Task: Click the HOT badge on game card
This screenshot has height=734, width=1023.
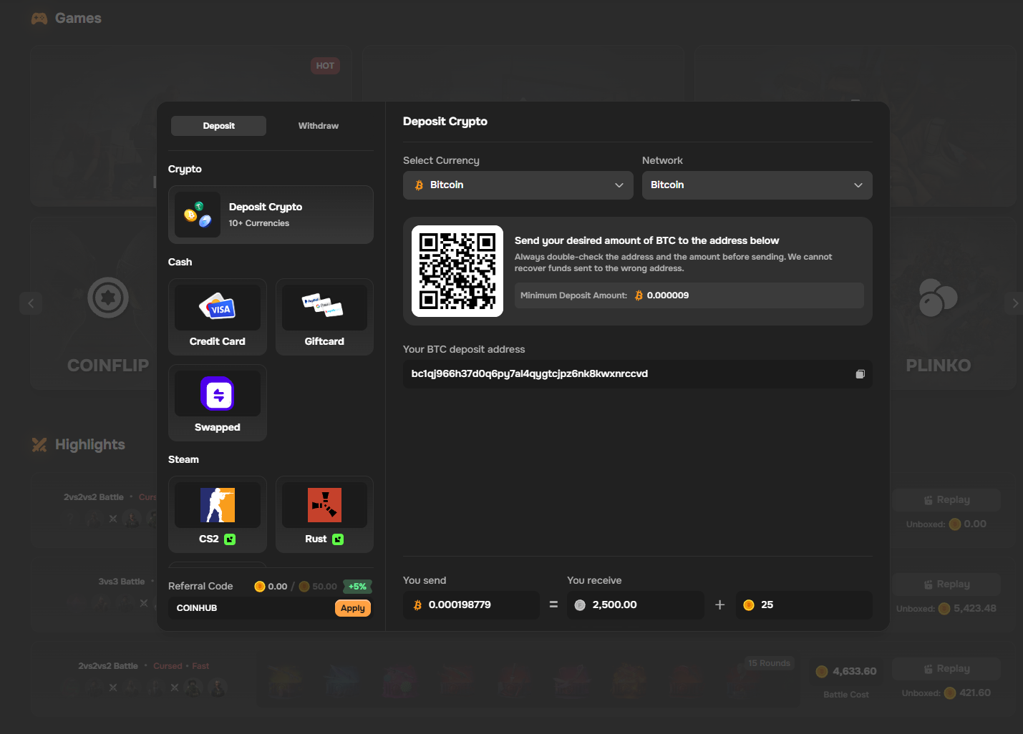Action: click(325, 66)
